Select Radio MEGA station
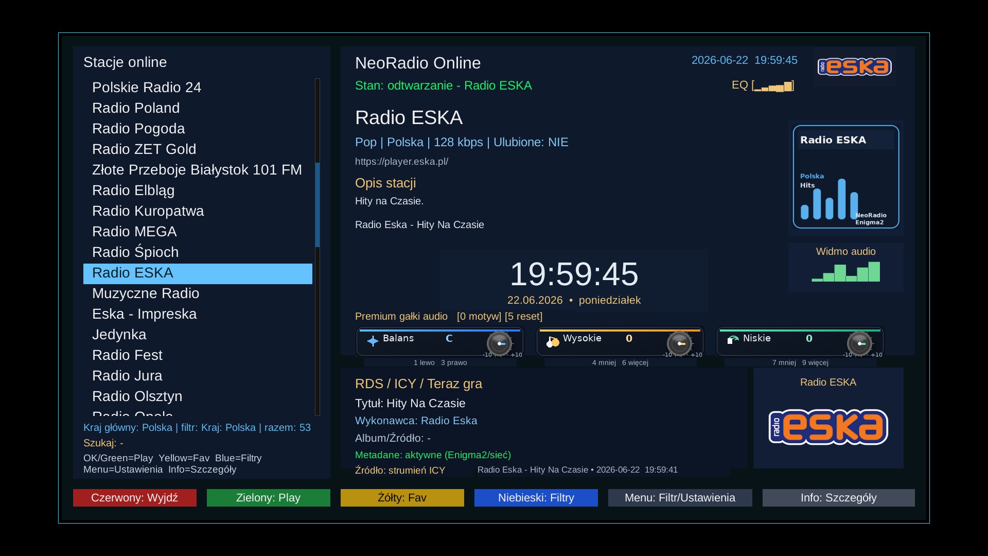 click(198, 232)
